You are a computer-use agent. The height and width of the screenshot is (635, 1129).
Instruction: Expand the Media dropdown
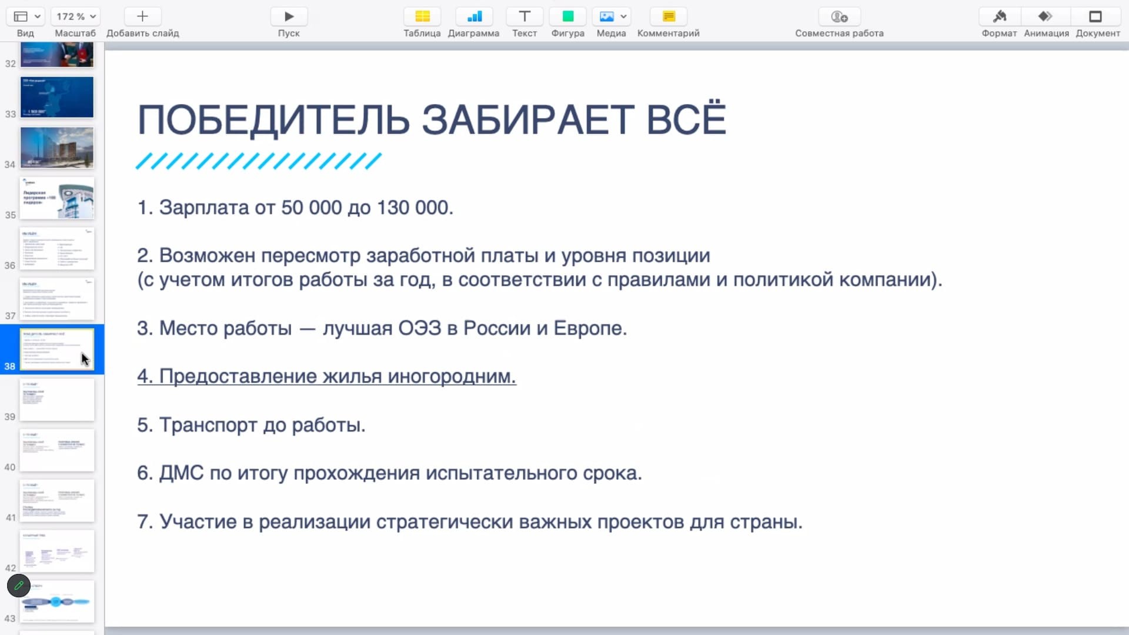click(612, 16)
